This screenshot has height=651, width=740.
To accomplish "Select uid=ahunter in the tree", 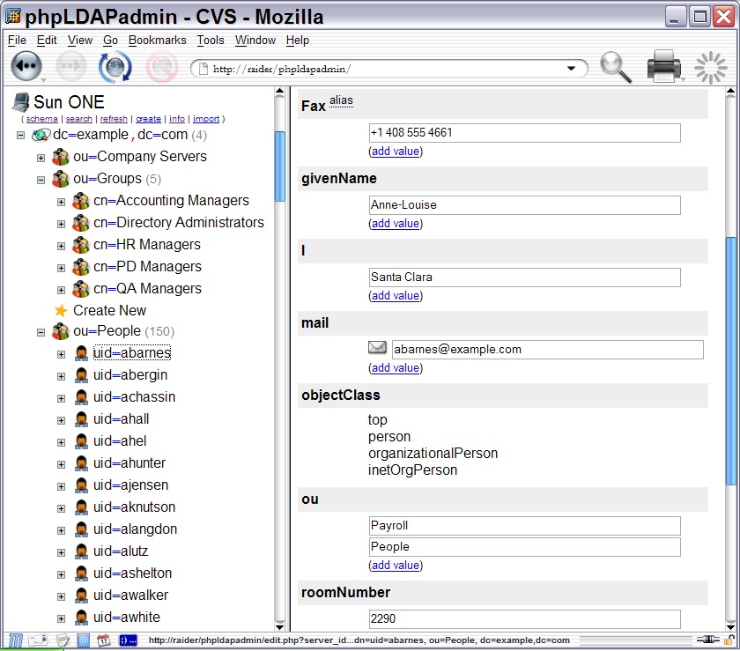I will (129, 463).
